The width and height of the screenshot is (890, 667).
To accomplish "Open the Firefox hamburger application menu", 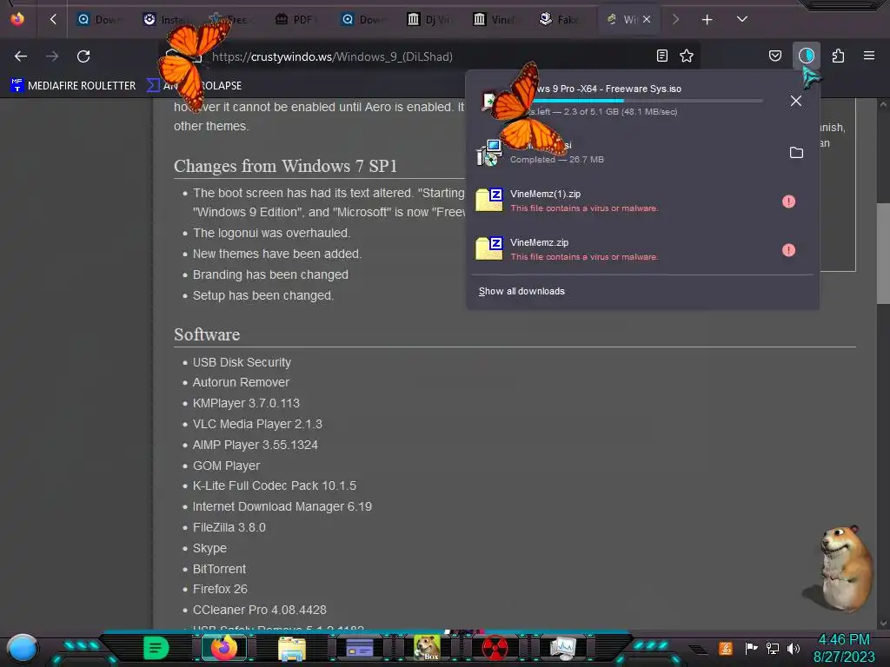I will point(869,56).
